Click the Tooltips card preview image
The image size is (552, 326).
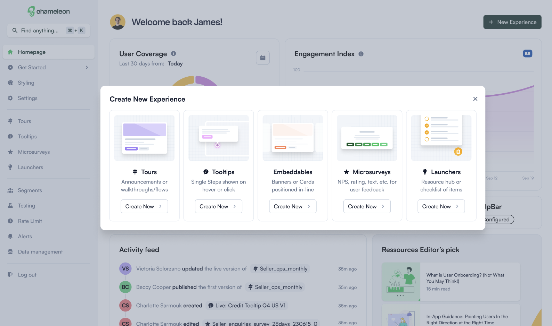coord(219,138)
